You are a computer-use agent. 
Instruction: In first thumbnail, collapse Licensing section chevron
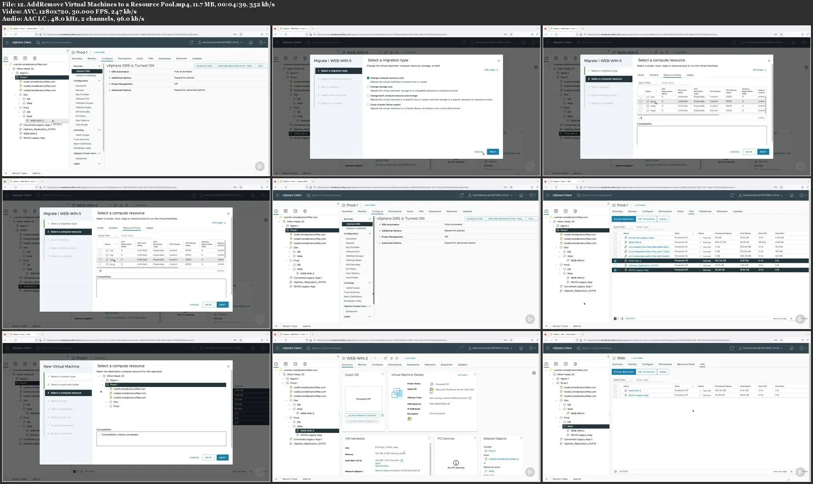point(100,130)
